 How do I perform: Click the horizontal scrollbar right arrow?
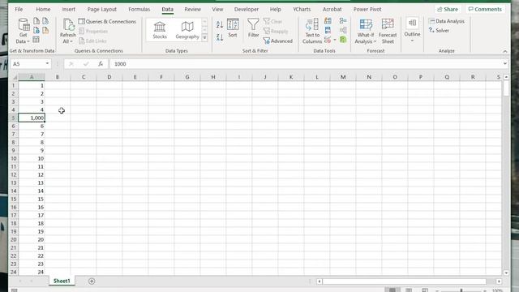click(x=499, y=281)
